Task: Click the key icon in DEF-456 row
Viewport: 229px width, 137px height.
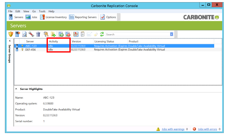Action: (22, 49)
